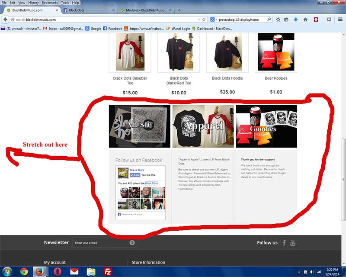Reload page with refresh icon
The image size is (346, 277).
click(204, 19)
